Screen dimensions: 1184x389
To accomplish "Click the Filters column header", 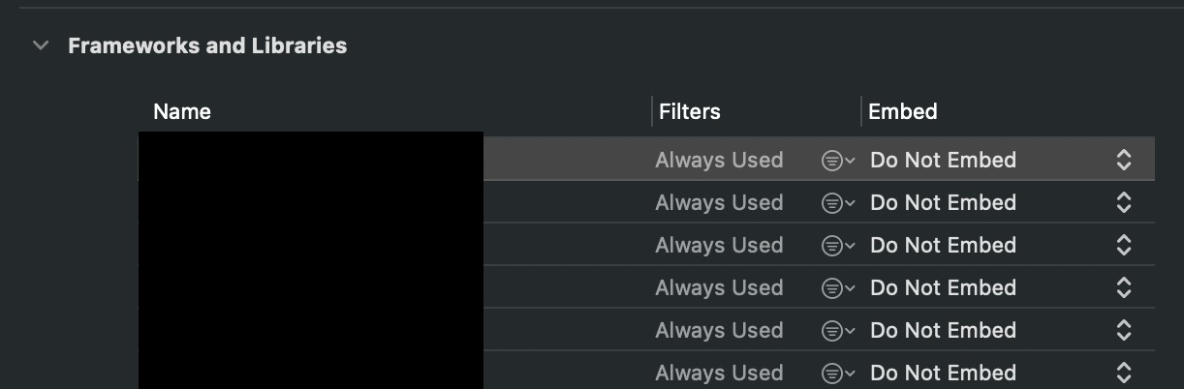I will point(690,111).
